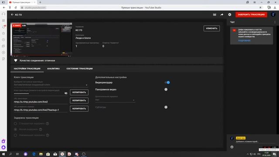Expand additional delay dropdown showing Нет
The height and width of the screenshot is (157, 279).
click(x=115, y=100)
